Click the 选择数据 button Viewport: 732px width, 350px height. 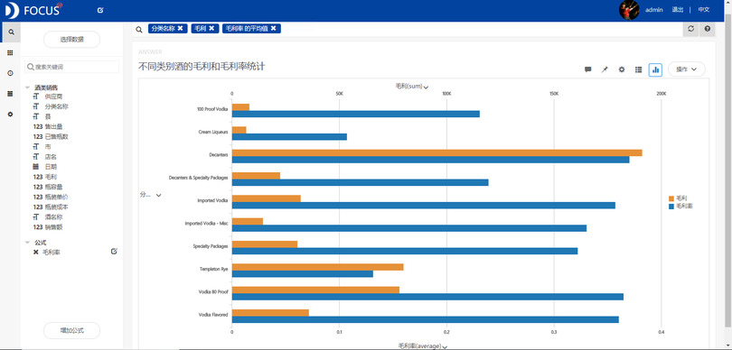click(x=72, y=40)
